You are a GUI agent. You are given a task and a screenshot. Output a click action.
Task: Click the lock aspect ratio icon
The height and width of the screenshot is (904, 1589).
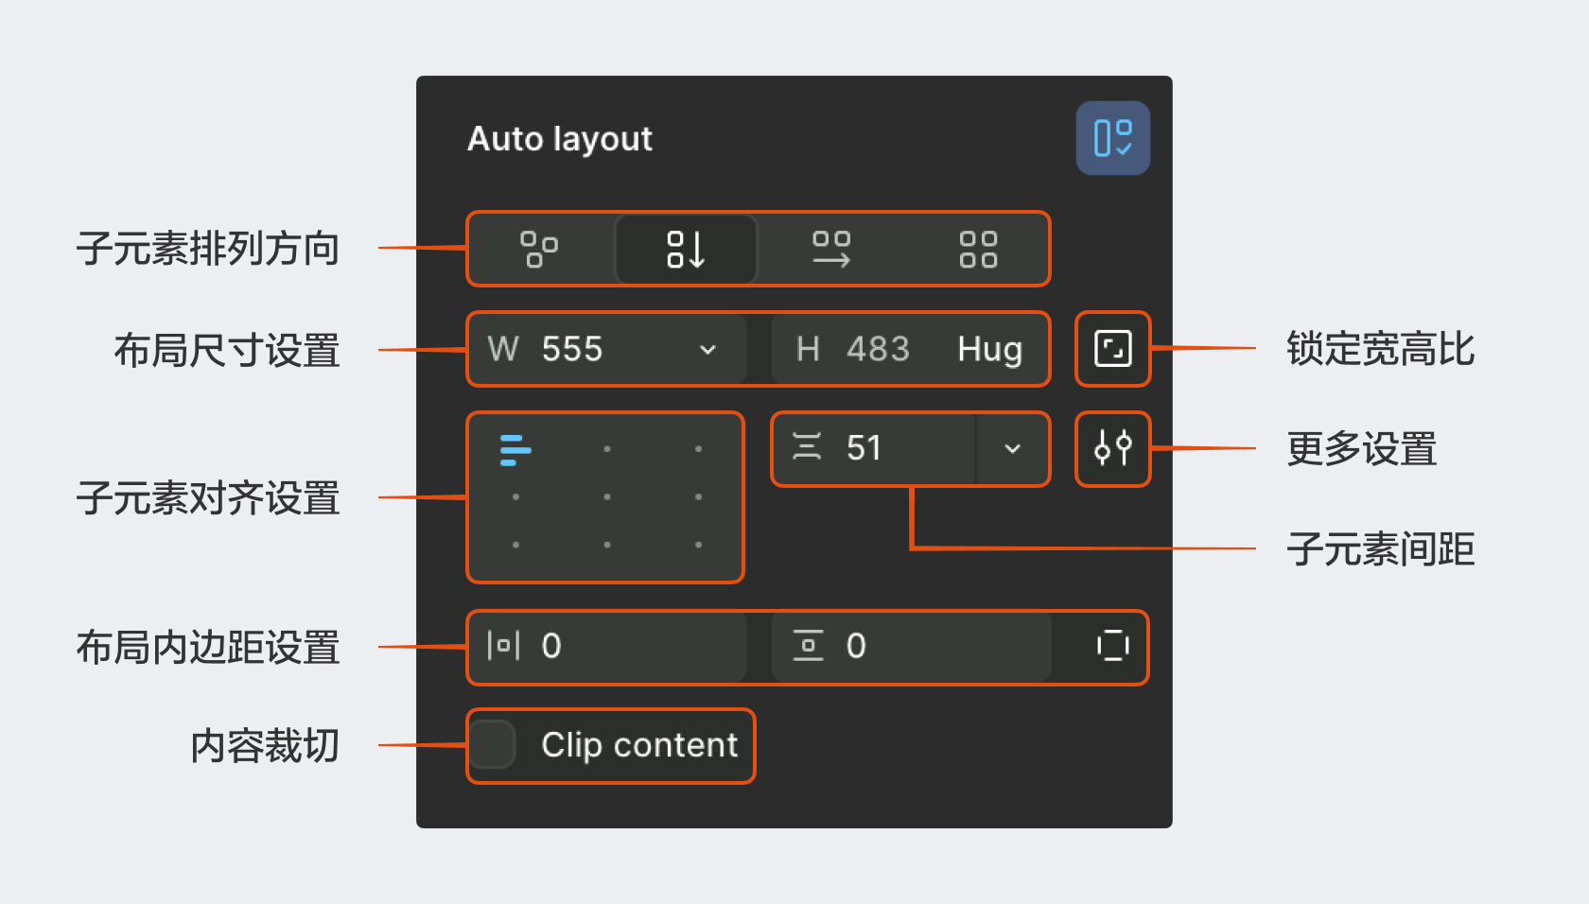point(1112,349)
